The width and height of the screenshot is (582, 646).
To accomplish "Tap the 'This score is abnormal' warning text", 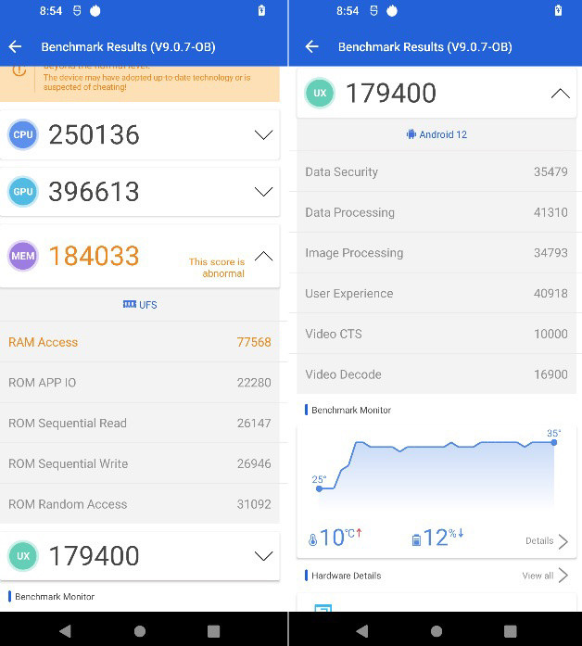I will coord(217,267).
